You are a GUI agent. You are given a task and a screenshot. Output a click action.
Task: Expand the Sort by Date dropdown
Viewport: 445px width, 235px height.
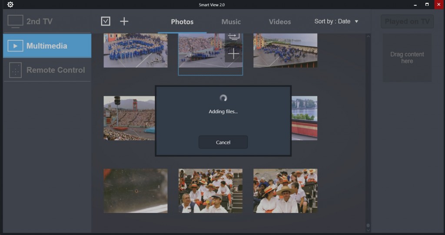tap(336, 22)
